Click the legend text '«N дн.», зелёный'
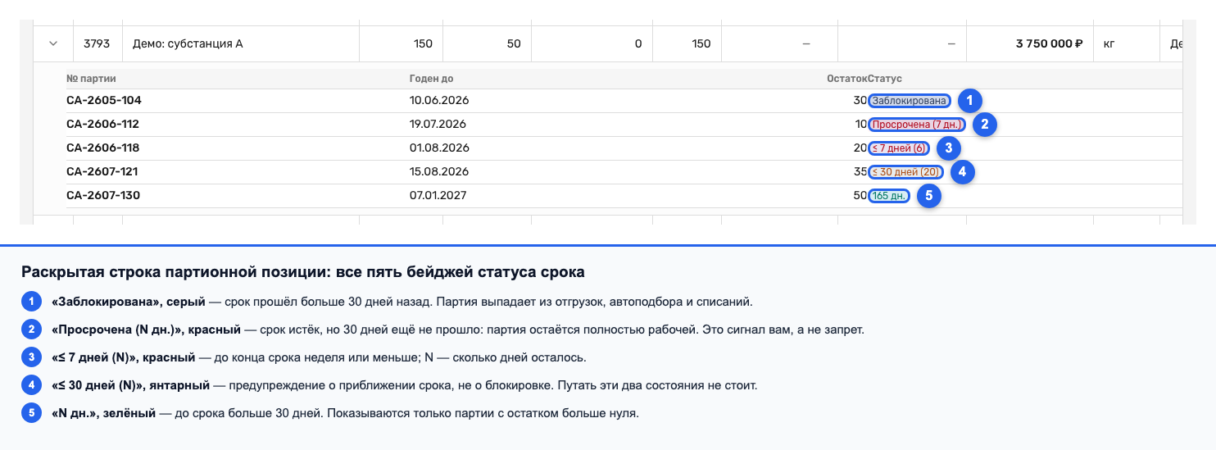This screenshot has width=1216, height=450. [x=103, y=413]
